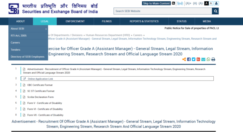
Task: Switch language to Hindi
Action: pyautogui.click(x=180, y=3)
